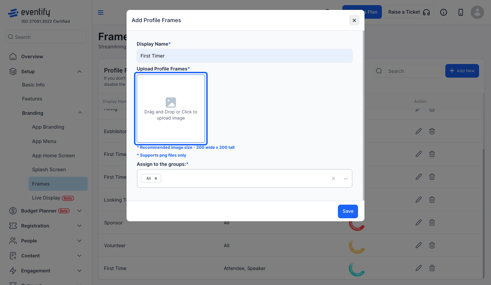The height and width of the screenshot is (285, 491).
Task: Click the Add New button
Action: point(462,71)
